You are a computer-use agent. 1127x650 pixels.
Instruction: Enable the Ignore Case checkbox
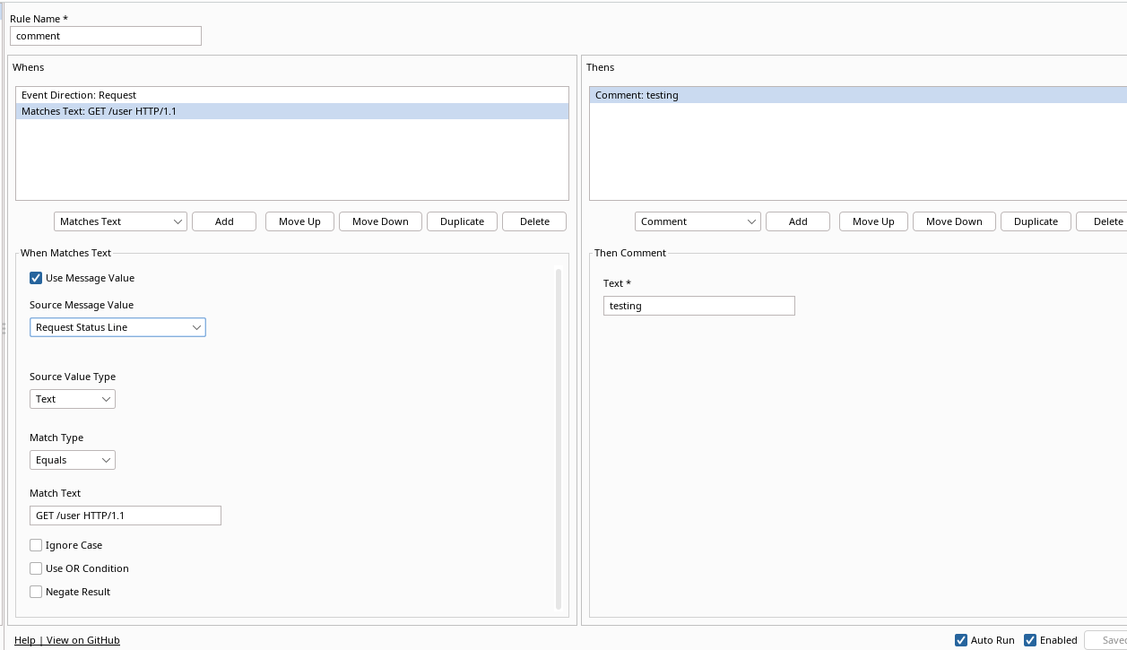[36, 545]
